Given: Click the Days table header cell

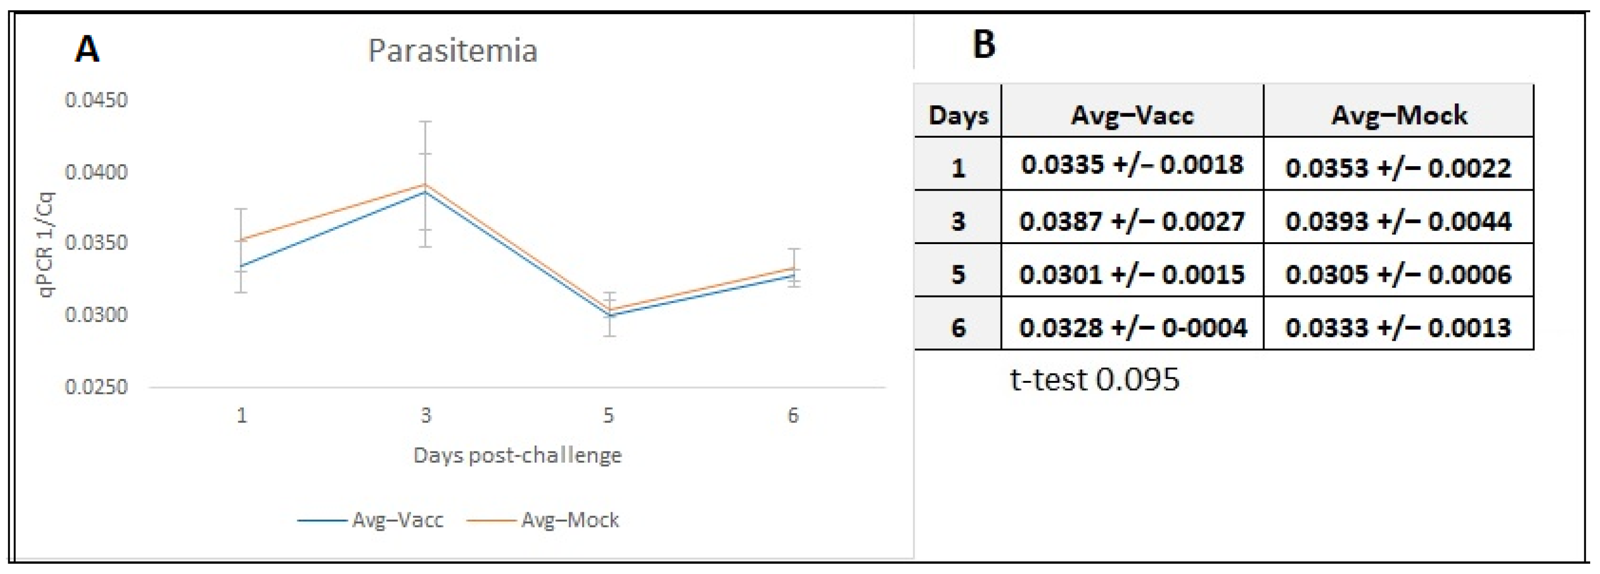Looking at the screenshot, I should 958,115.
